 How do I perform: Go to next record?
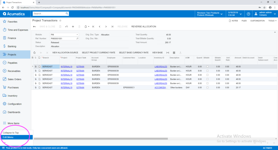[x=106, y=27]
